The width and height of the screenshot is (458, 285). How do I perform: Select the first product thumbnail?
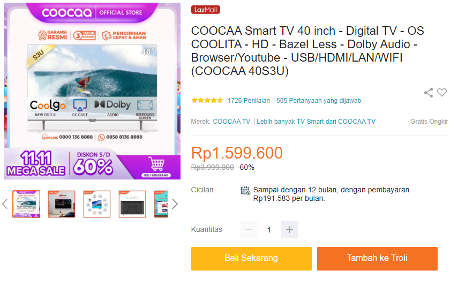click(x=26, y=204)
